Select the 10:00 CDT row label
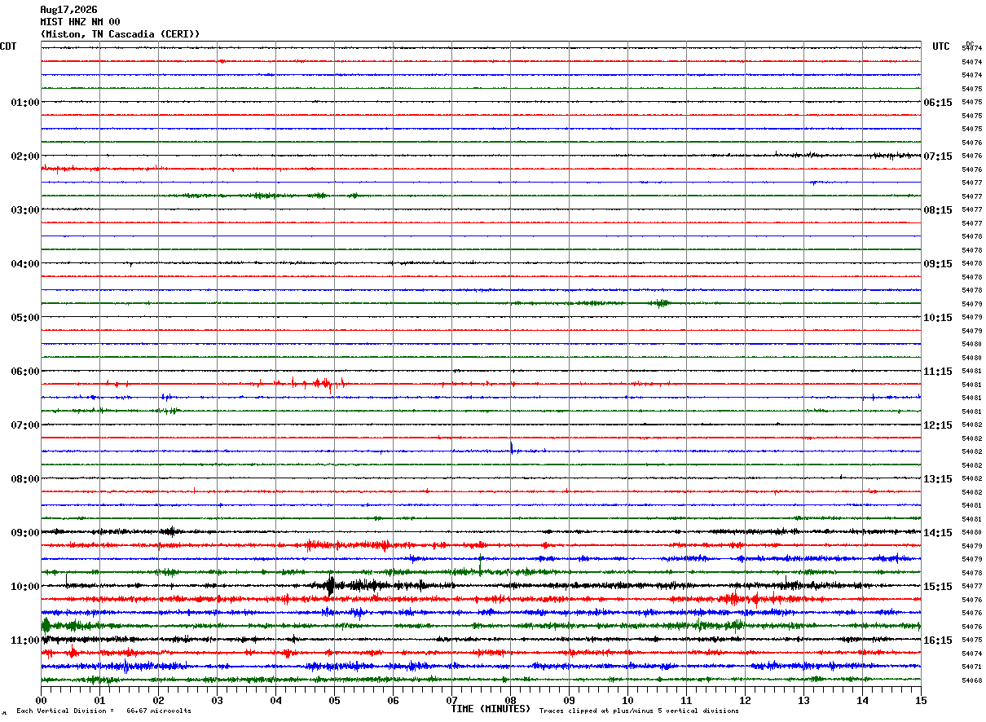 25,587
